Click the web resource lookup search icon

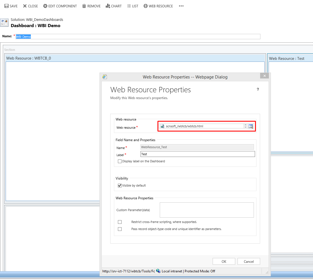point(251,126)
